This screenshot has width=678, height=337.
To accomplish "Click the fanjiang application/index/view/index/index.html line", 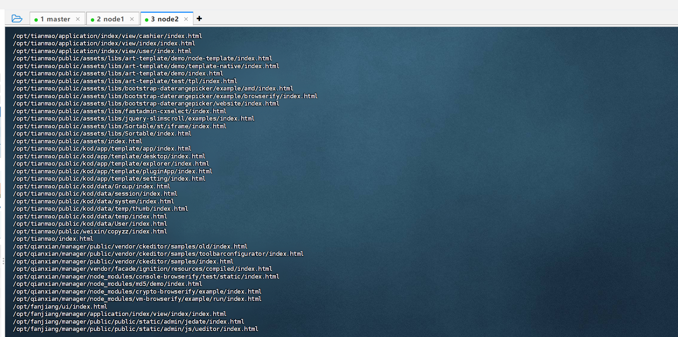I will point(120,314).
